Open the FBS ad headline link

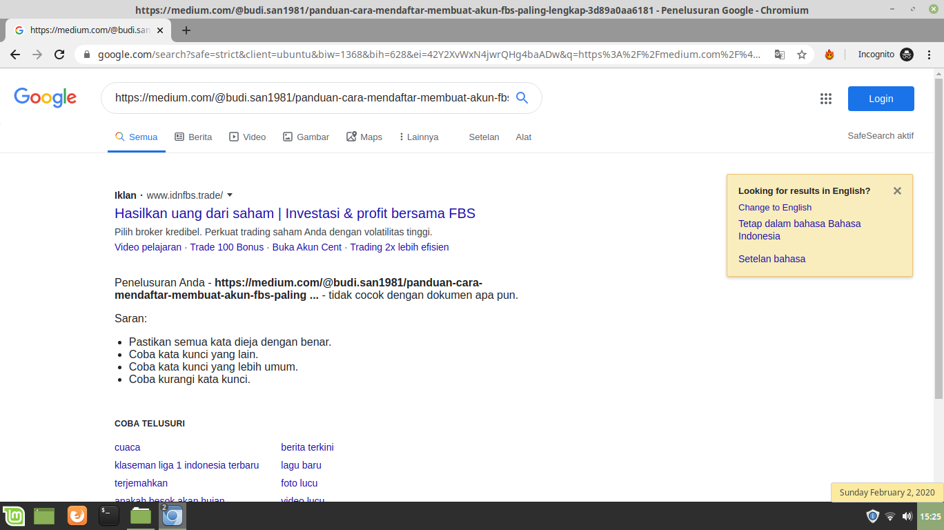[295, 213]
